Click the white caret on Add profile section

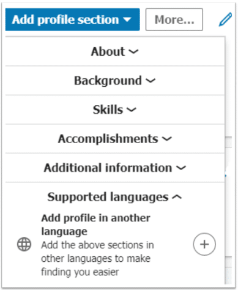tap(127, 20)
